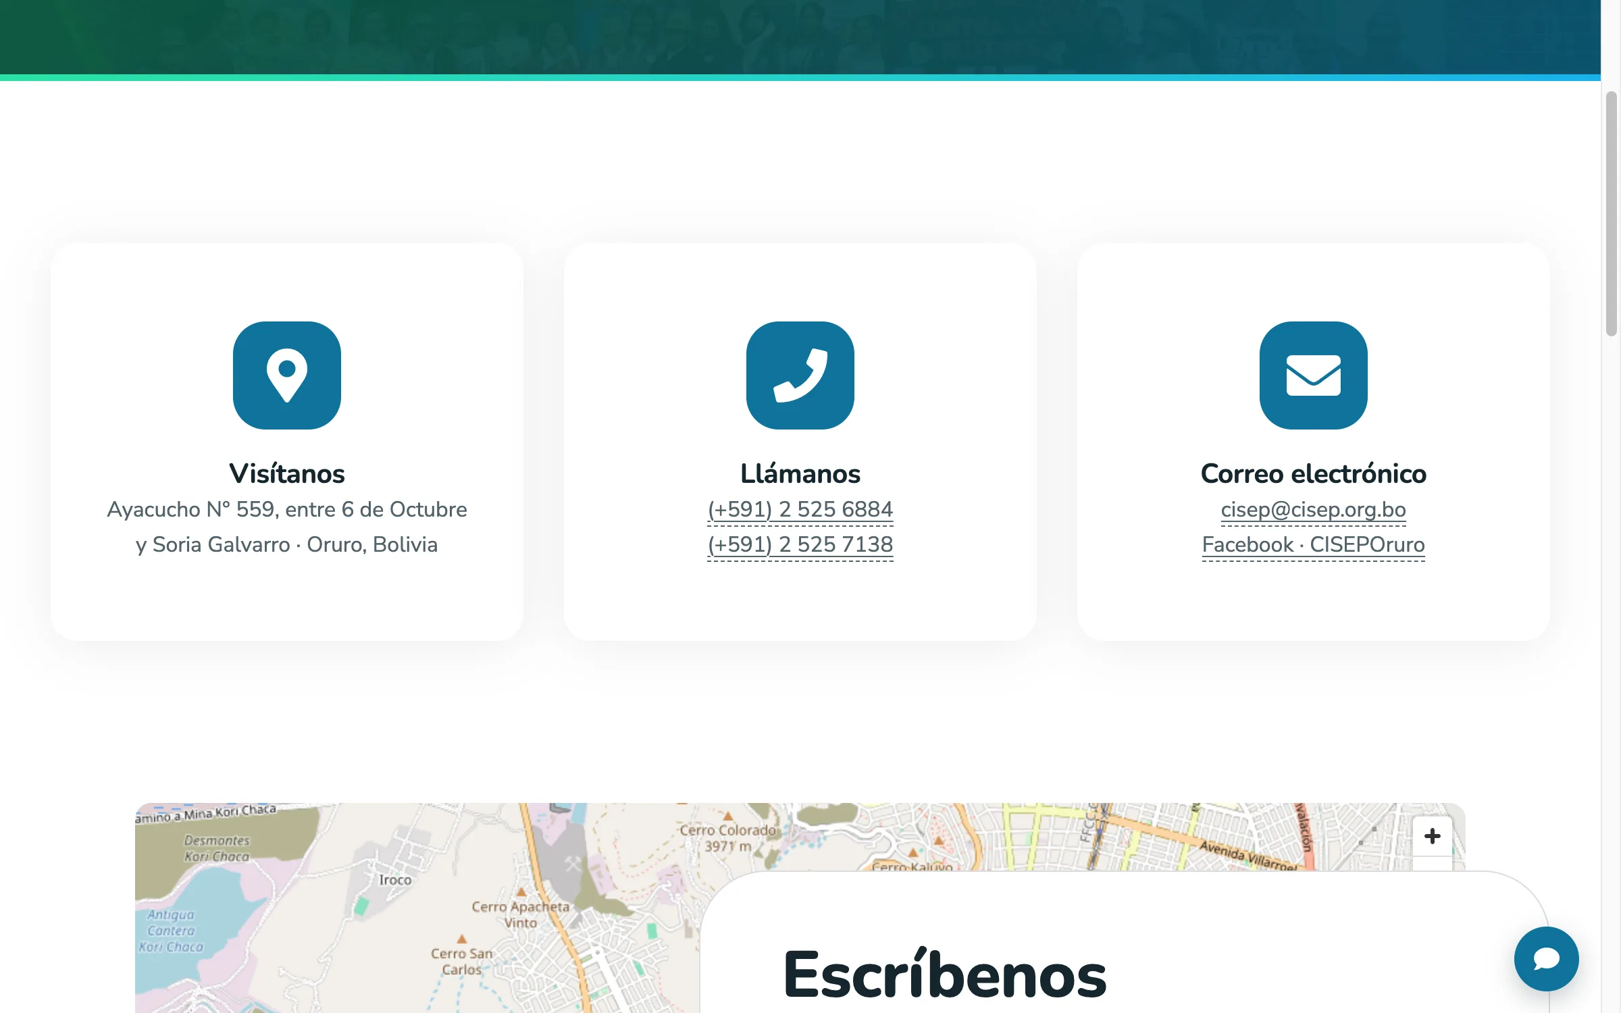This screenshot has width=1621, height=1013.
Task: Click the envelope icon above Correo electrónico
Action: pos(1314,375)
